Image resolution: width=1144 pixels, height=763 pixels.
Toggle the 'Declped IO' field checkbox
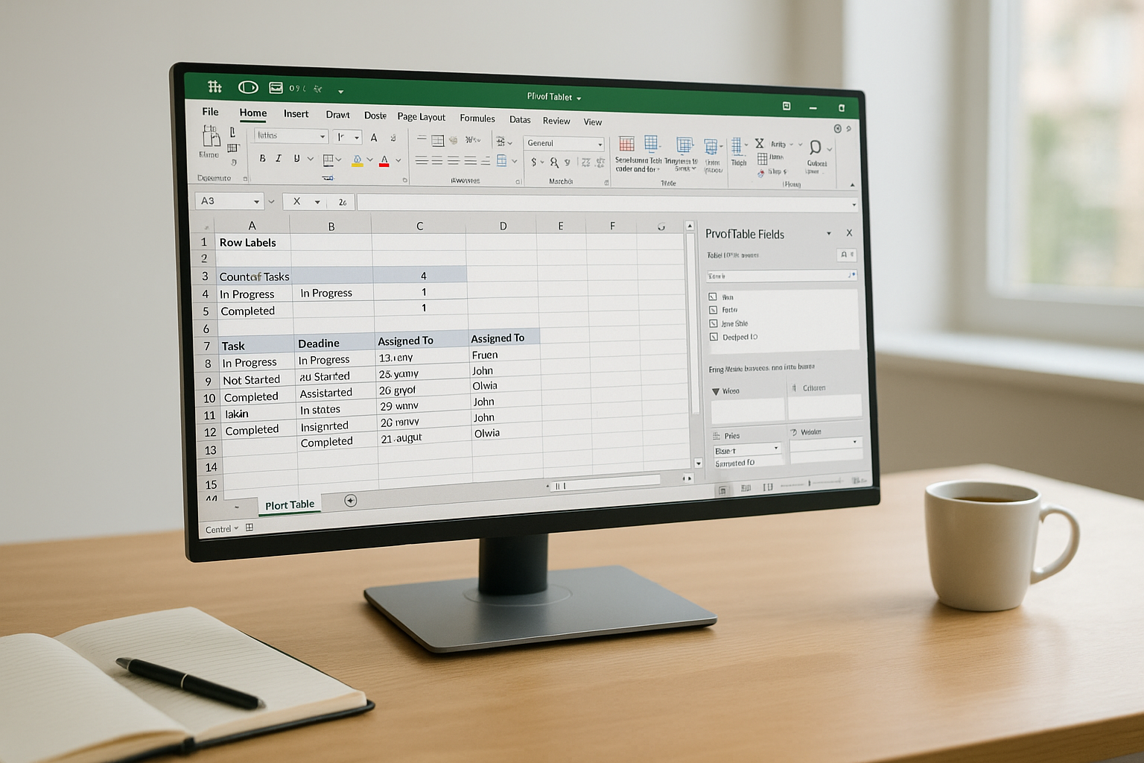click(714, 337)
